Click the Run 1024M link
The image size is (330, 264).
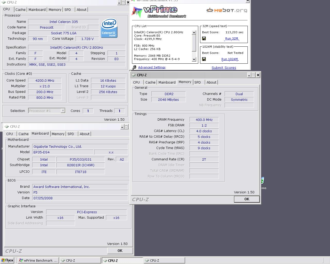(x=229, y=59)
